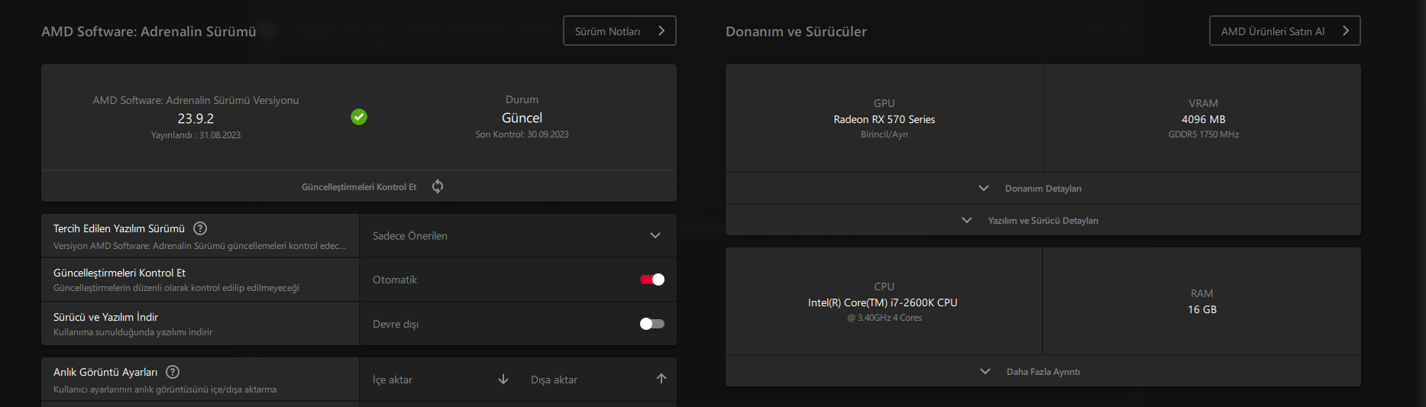Click version number 23.9.2
Screen dimensions: 1426x407
(196, 118)
